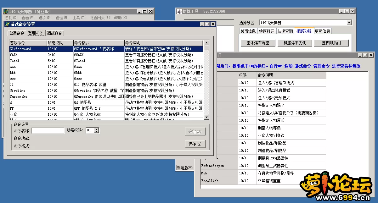Open the 选项(P) menu
This screenshot has height=203, width=378.
45,18
